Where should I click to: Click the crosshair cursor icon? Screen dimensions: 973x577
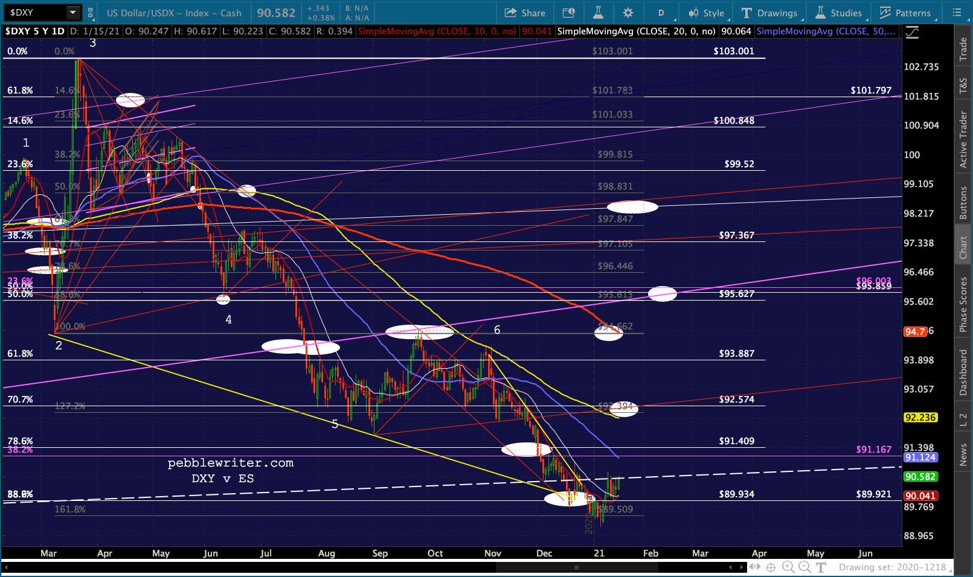pyautogui.click(x=771, y=567)
